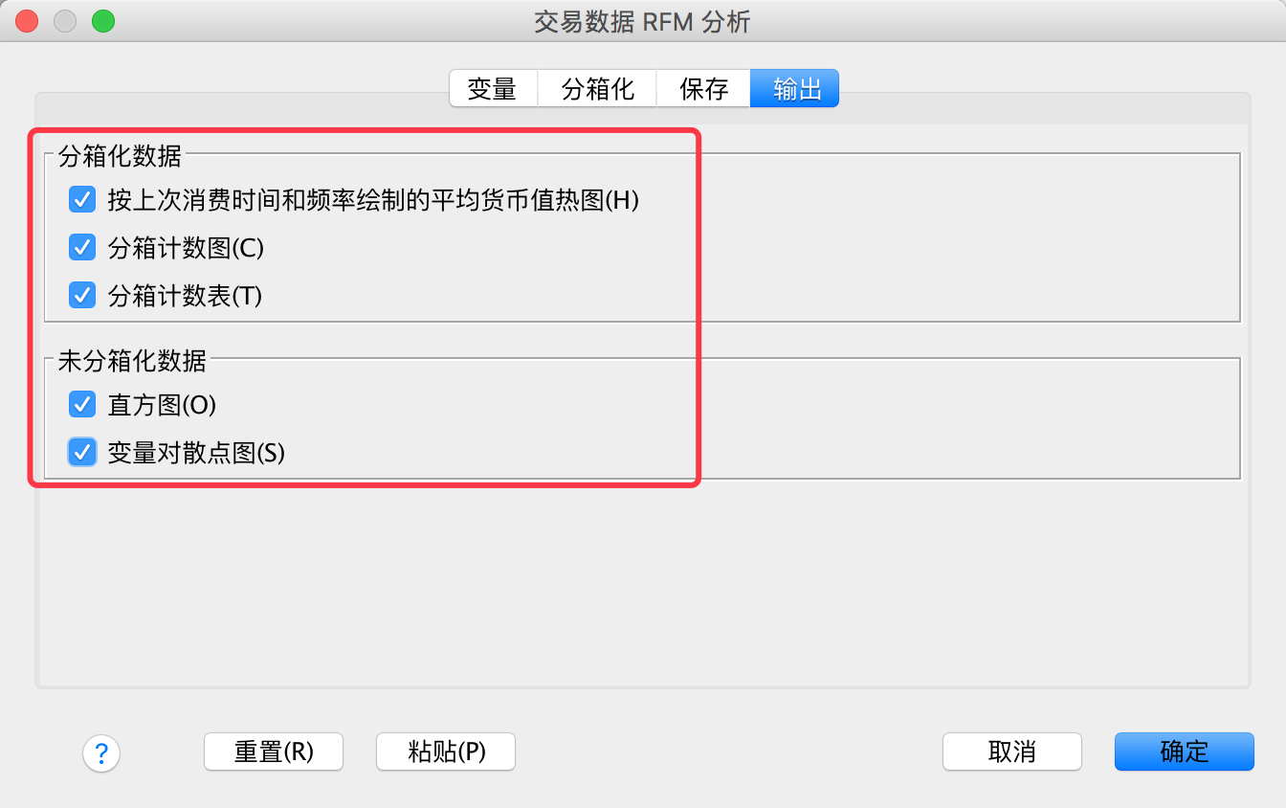Toggle the 变量对散点图(S) checkbox

82,452
